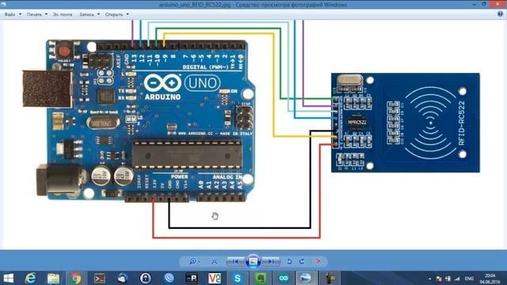This screenshot has height=285, width=507.
Task: Restore down the photo viewer window
Action: click(484, 4)
